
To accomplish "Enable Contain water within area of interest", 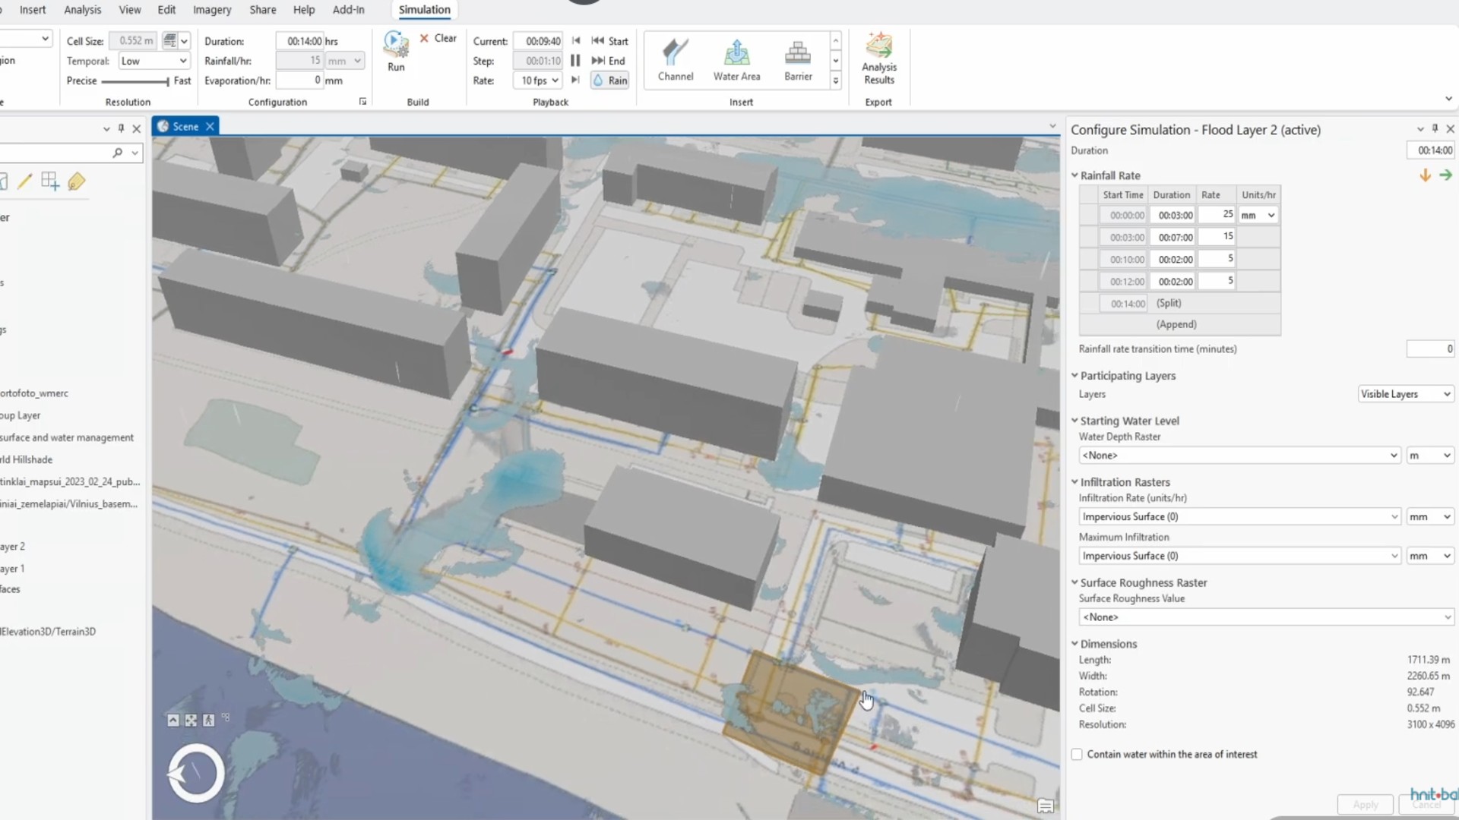I will tap(1077, 754).
